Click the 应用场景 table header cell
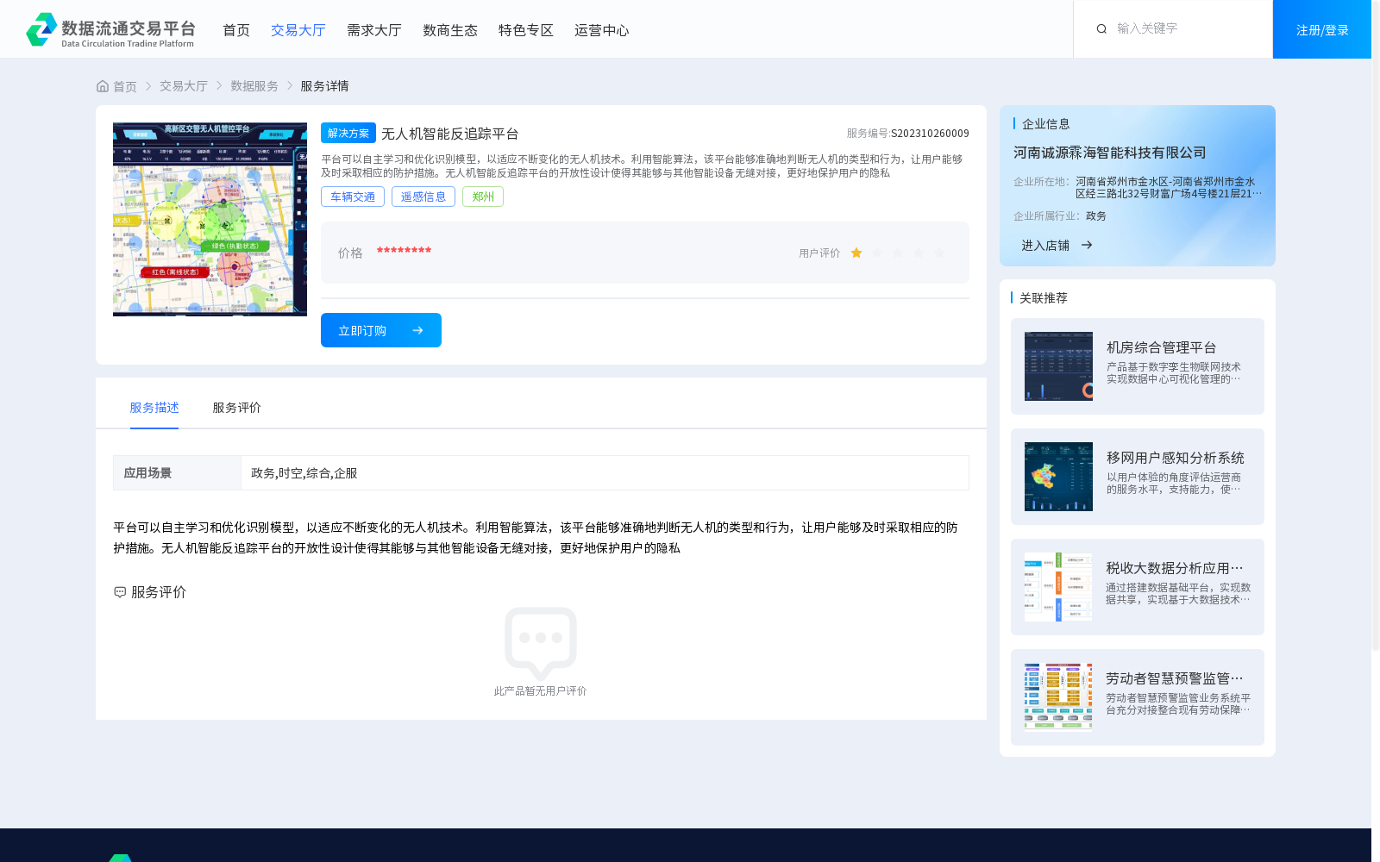This screenshot has width=1380, height=862. pyautogui.click(x=177, y=473)
